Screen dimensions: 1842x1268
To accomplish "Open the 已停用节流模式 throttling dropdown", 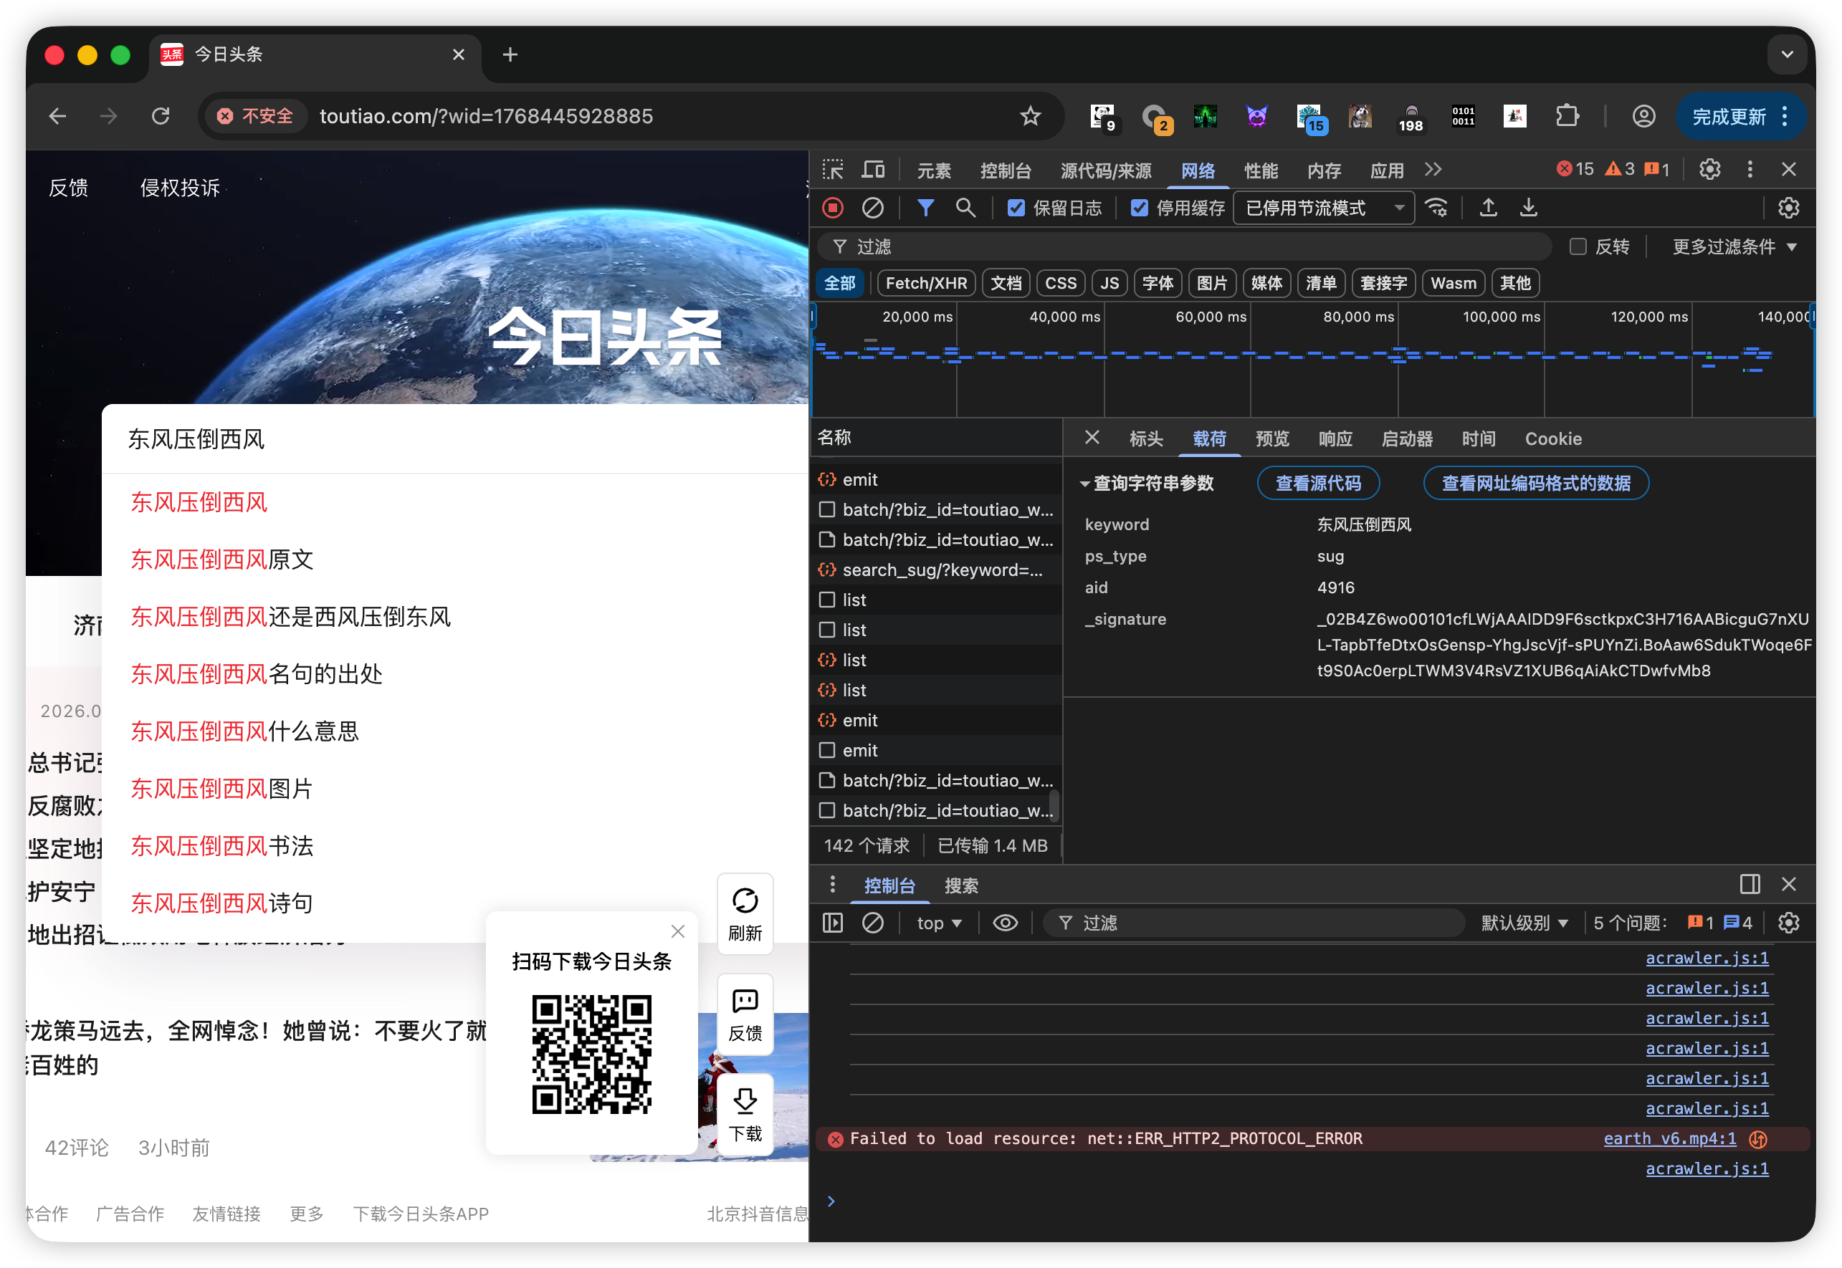I will point(1323,208).
